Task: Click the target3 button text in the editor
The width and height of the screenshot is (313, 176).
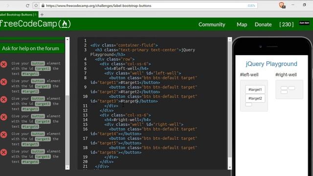Action: point(129,101)
